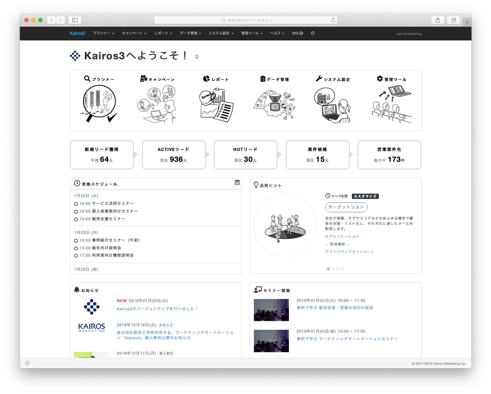Image resolution: width=491 pixels, height=394 pixels.
Task: Click the seminar presenter icon beside セミナー情報
Action: tap(258, 290)
